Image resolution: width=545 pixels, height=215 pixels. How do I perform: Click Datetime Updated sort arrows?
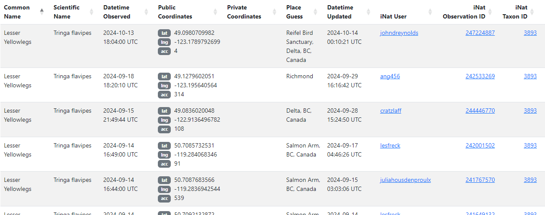[368, 12]
